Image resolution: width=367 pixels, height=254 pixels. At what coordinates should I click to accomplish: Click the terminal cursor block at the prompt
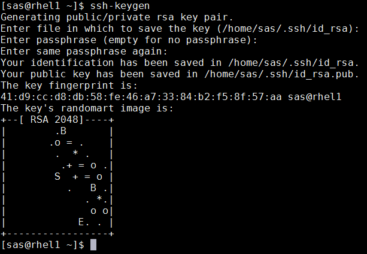(93, 244)
